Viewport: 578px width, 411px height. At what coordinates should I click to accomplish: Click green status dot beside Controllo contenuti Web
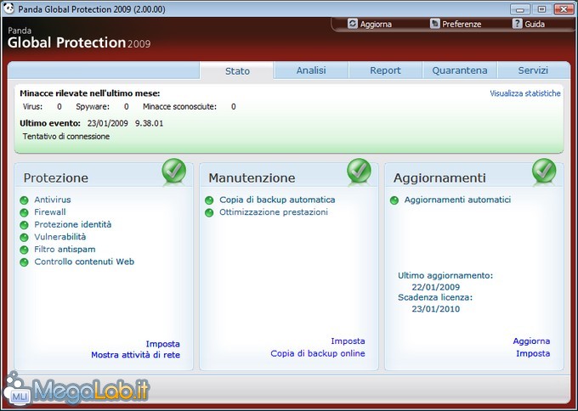pyautogui.click(x=24, y=262)
